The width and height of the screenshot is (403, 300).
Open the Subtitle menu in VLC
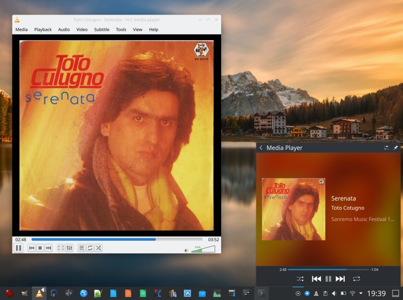pyautogui.click(x=102, y=30)
